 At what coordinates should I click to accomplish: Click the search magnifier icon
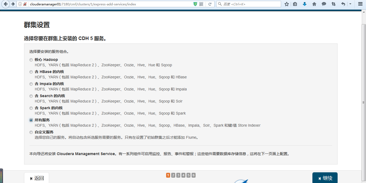(x=220, y=4)
